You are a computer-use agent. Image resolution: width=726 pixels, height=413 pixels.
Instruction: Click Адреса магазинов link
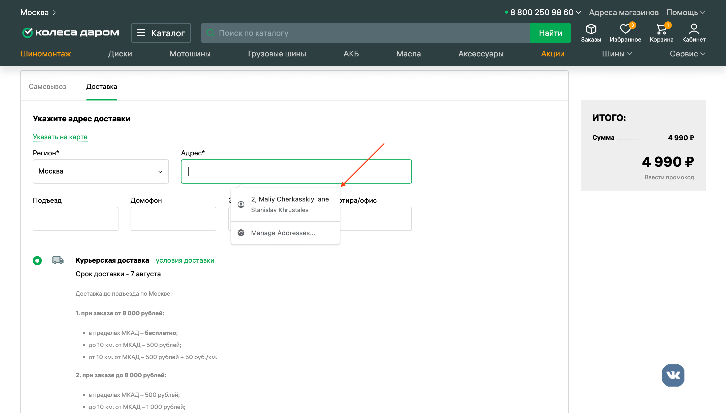[623, 13]
